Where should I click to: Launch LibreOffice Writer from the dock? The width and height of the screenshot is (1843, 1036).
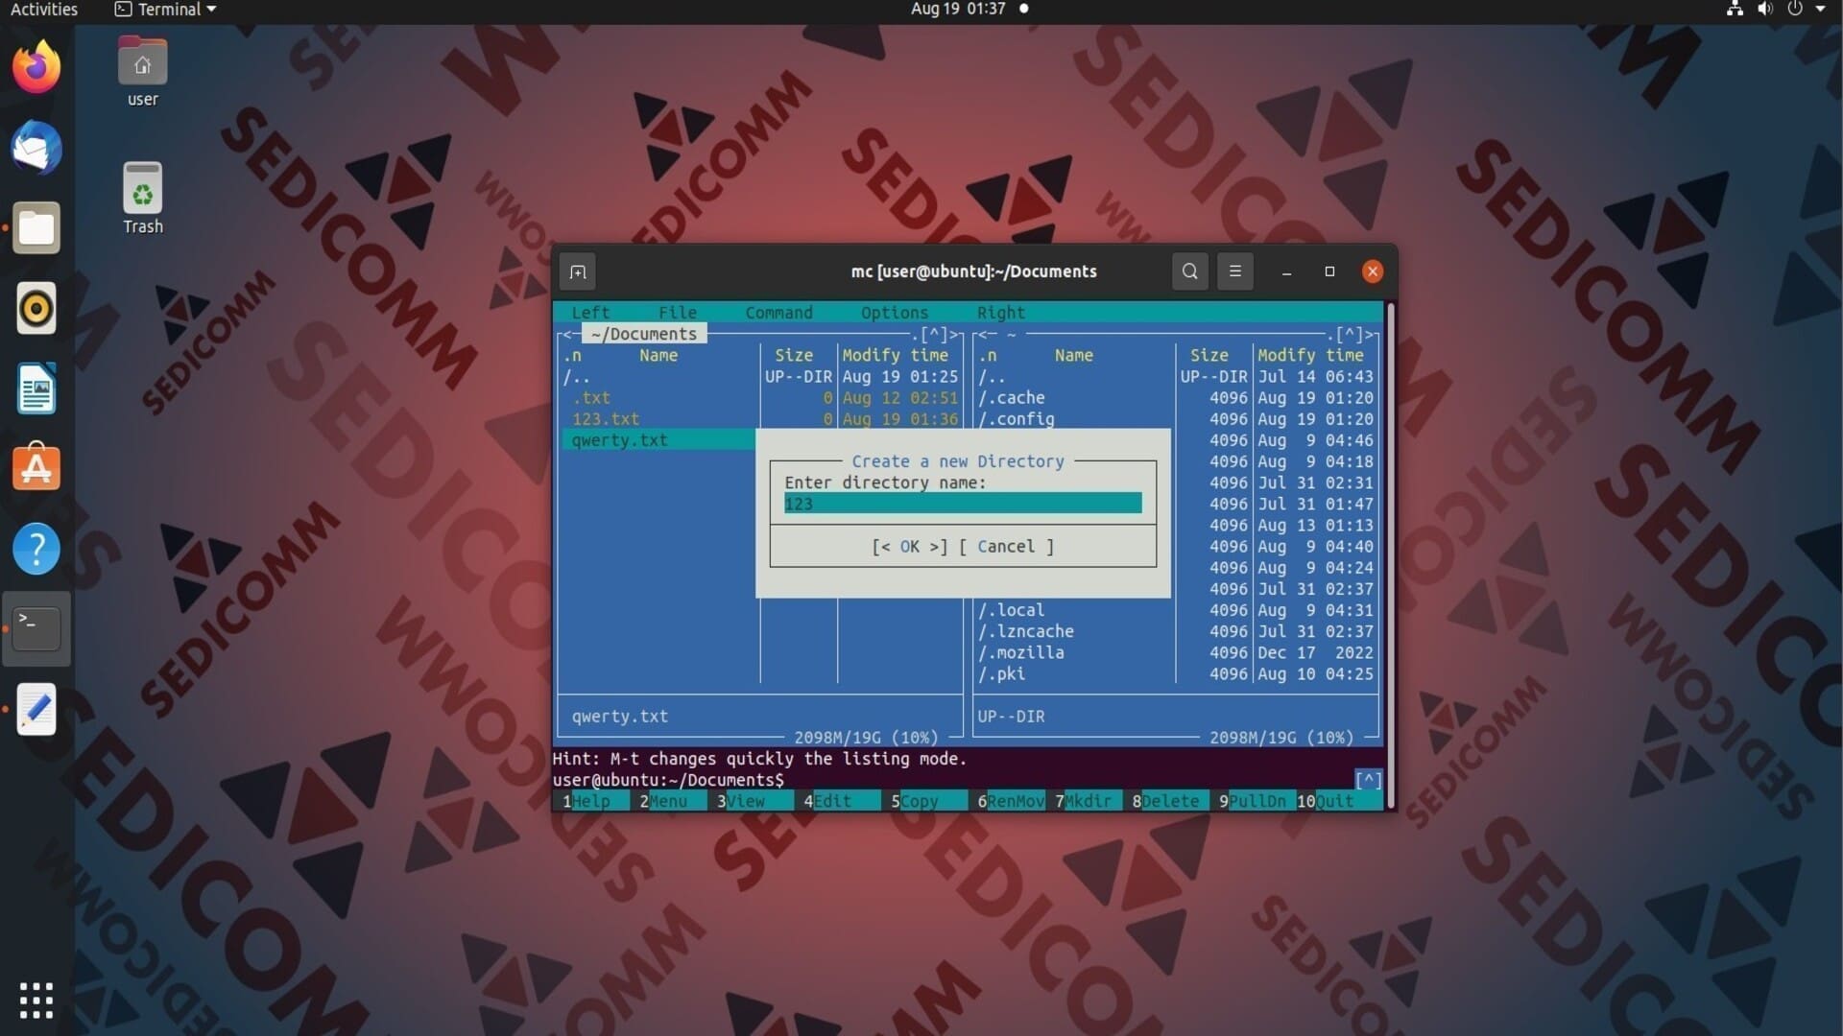pos(36,388)
